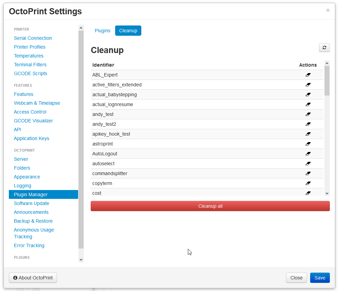This screenshot has height=291, width=338.
Task: Click the copyterm identifier text
Action: 102,183
